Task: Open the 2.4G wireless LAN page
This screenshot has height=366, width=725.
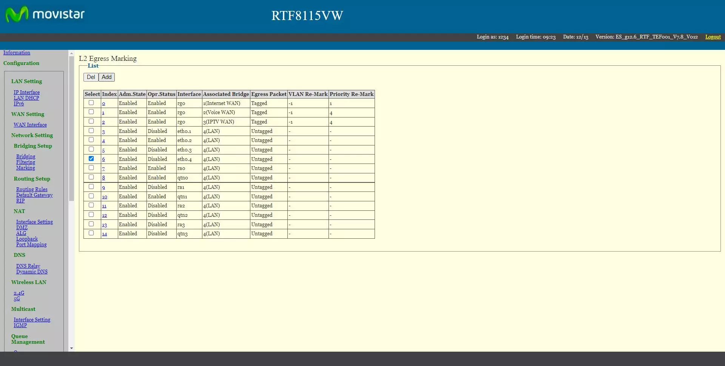Action: click(19, 293)
